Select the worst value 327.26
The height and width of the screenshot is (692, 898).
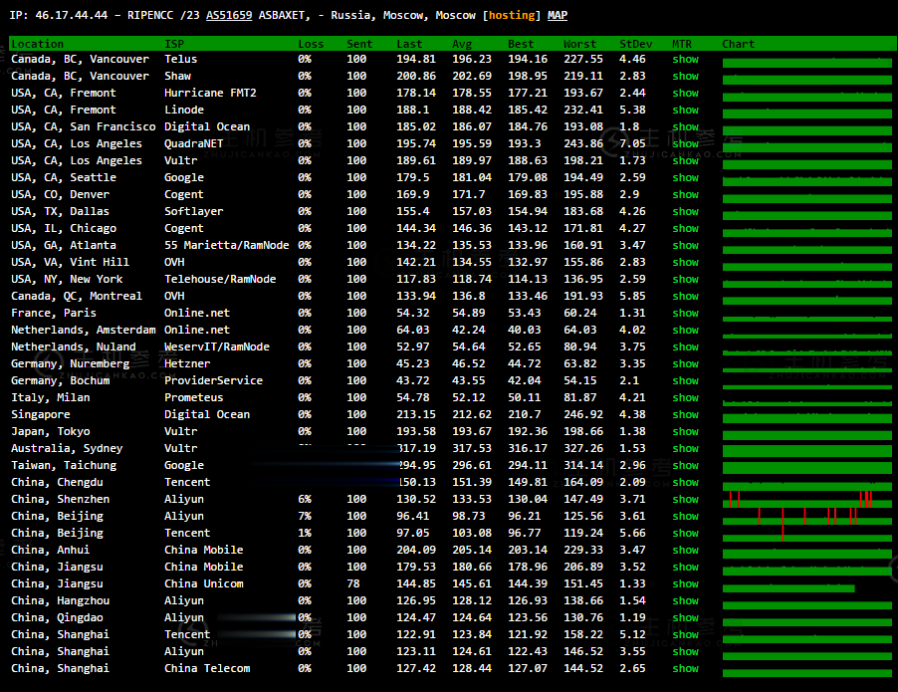583,448
